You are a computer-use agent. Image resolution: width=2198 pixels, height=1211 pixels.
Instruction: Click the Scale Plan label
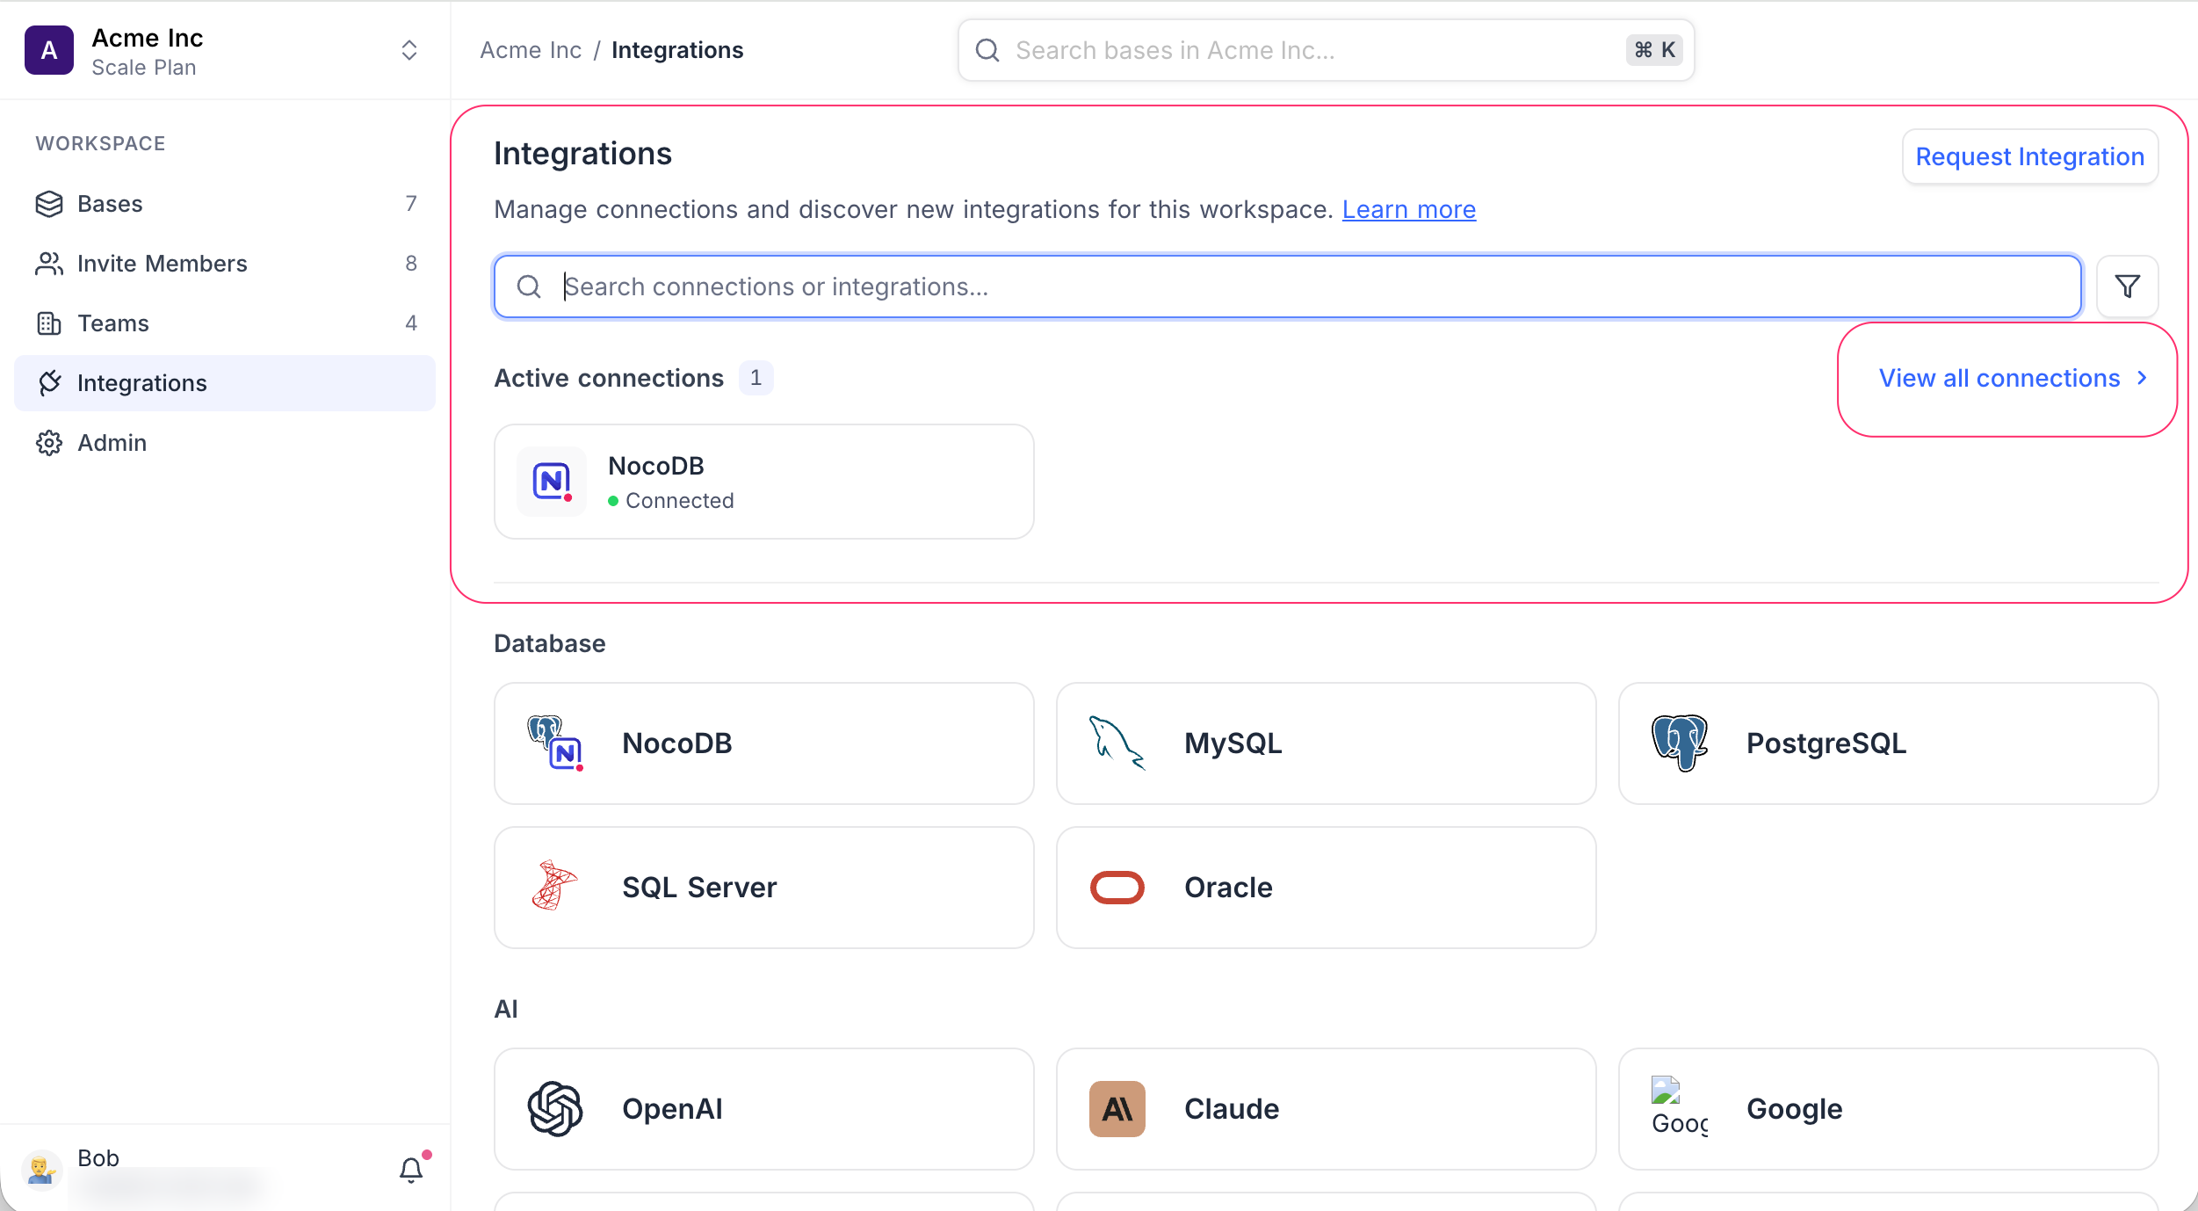click(x=144, y=68)
